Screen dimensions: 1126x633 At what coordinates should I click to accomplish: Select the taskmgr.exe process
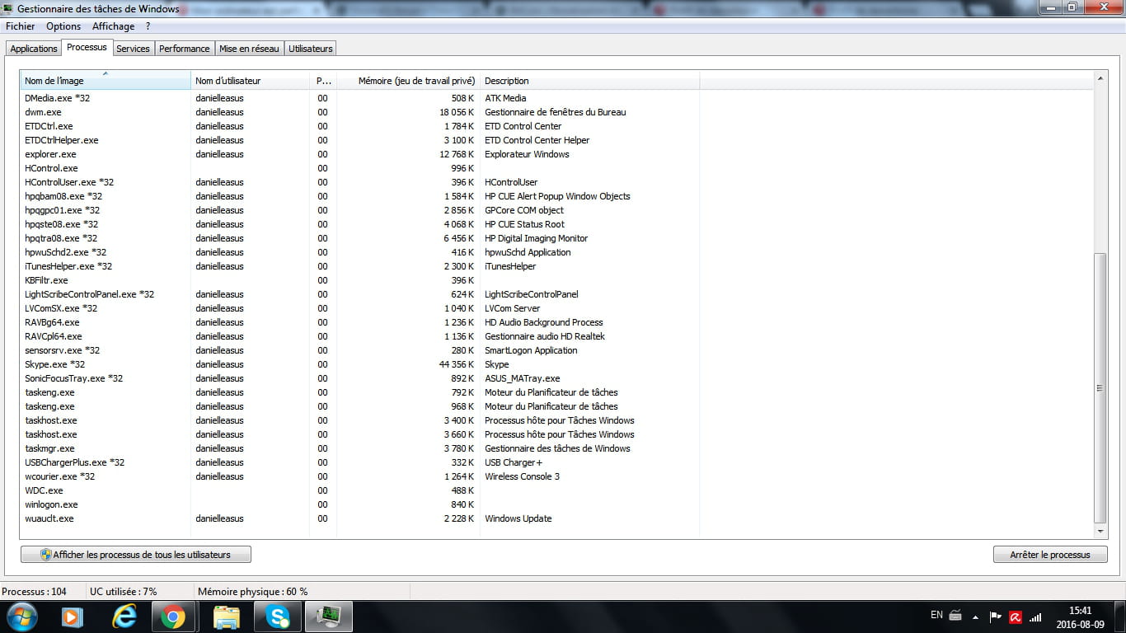(359, 448)
